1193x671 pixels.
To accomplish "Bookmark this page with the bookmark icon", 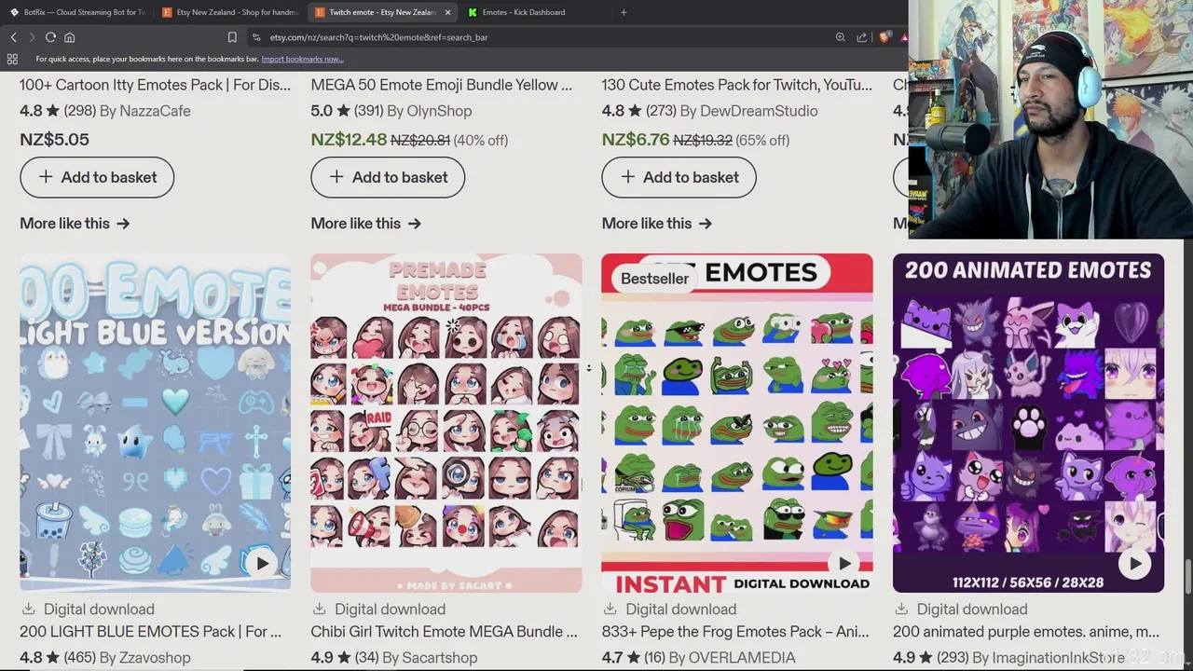I will point(232,37).
